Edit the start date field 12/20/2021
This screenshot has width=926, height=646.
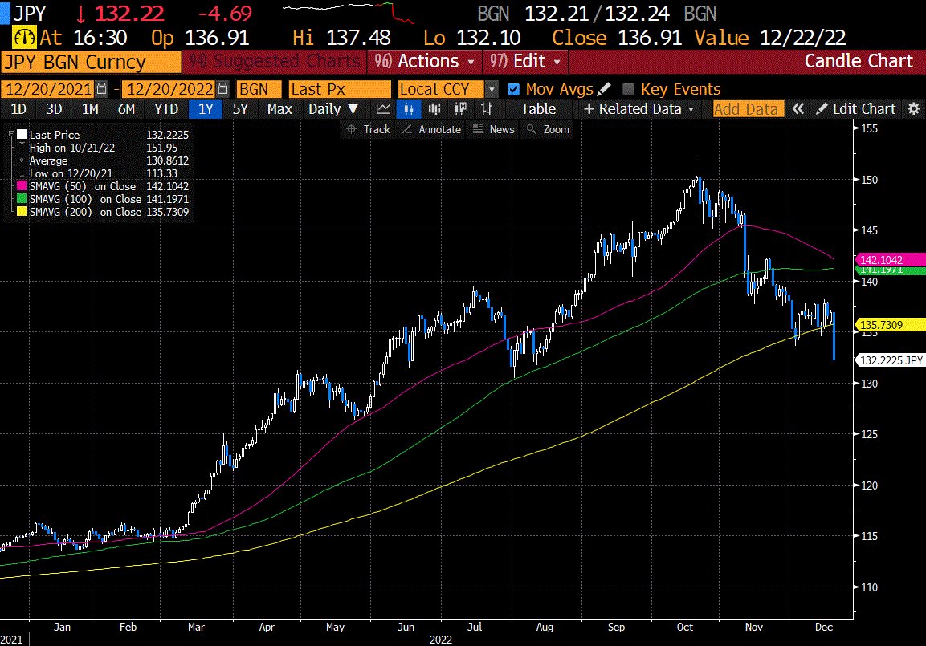[x=48, y=89]
